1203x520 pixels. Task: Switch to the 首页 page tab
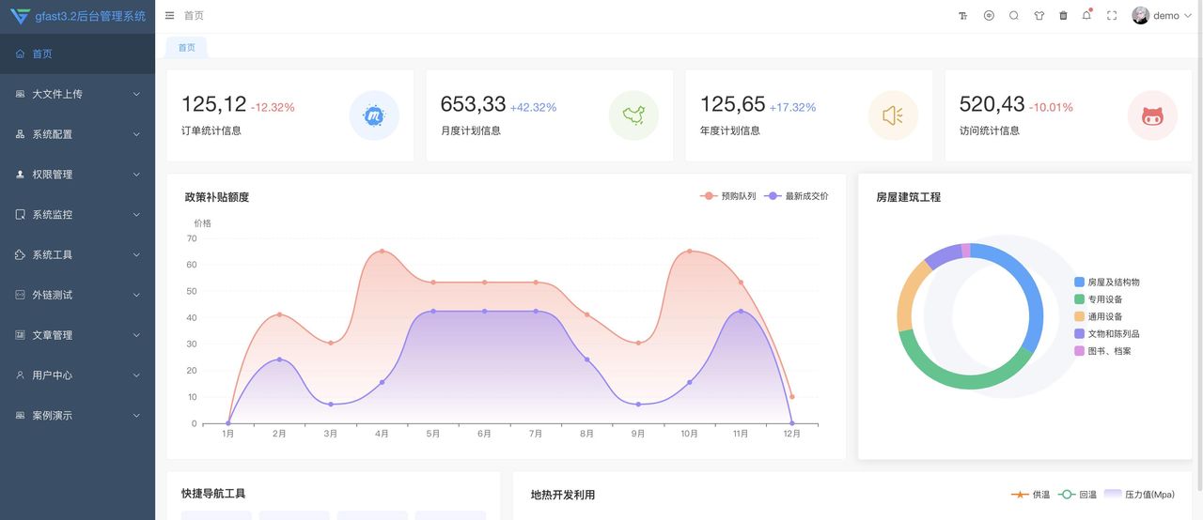187,48
